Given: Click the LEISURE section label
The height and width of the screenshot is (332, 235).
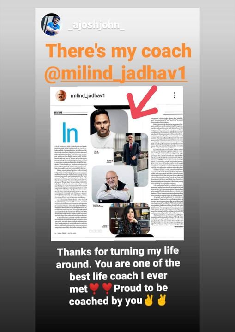Looking at the screenshot, I should [59, 113].
